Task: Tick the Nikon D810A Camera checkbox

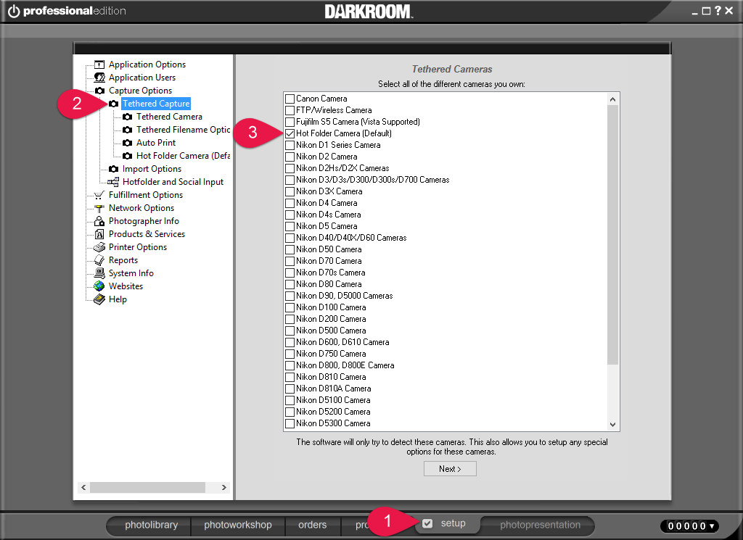Action: pyautogui.click(x=290, y=389)
